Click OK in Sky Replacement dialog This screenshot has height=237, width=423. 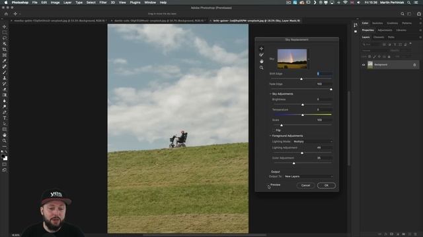click(327, 186)
